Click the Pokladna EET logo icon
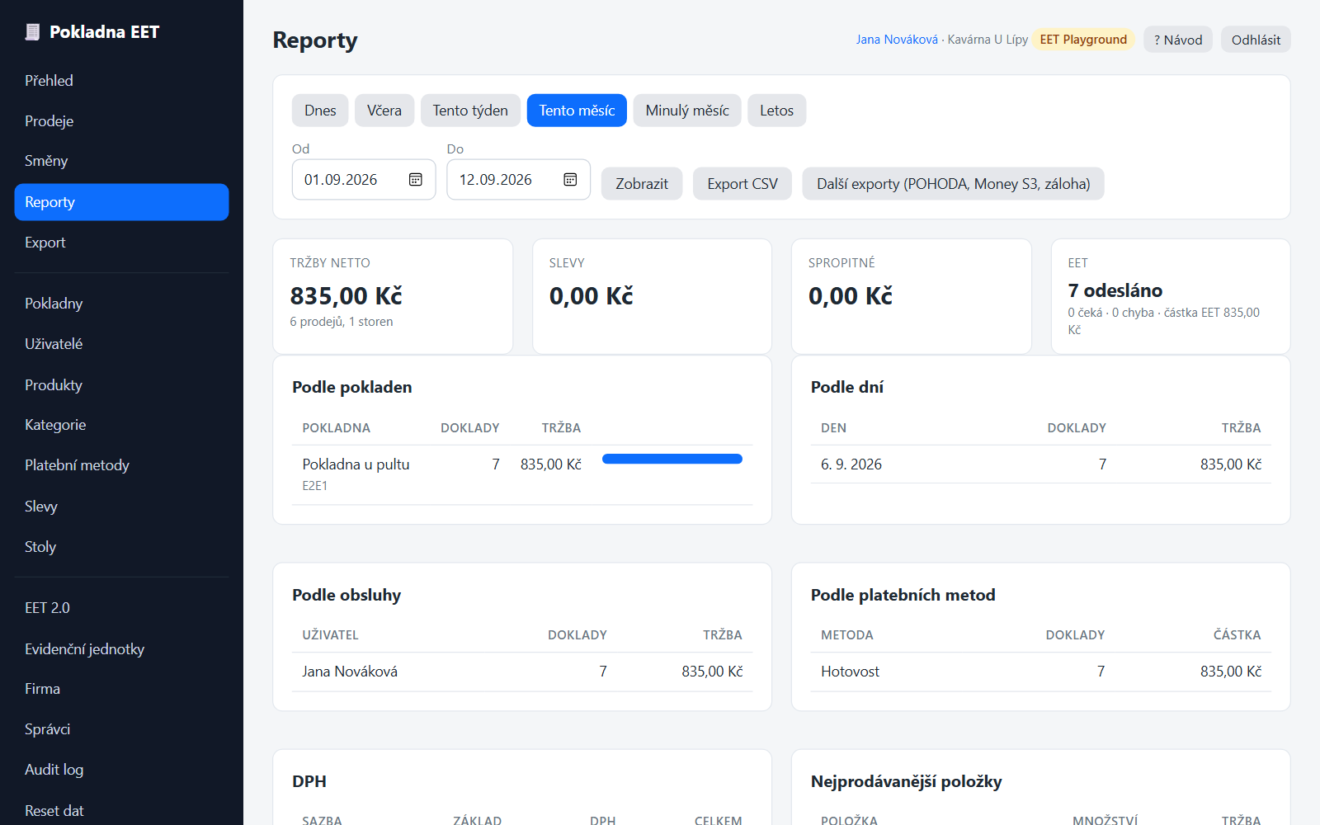 pyautogui.click(x=32, y=32)
